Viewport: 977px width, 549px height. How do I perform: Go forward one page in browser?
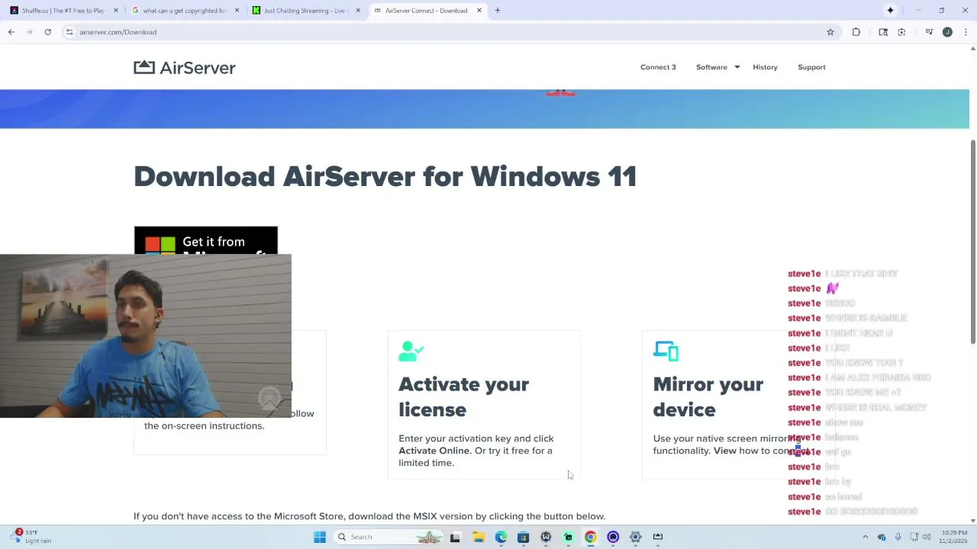tap(30, 32)
